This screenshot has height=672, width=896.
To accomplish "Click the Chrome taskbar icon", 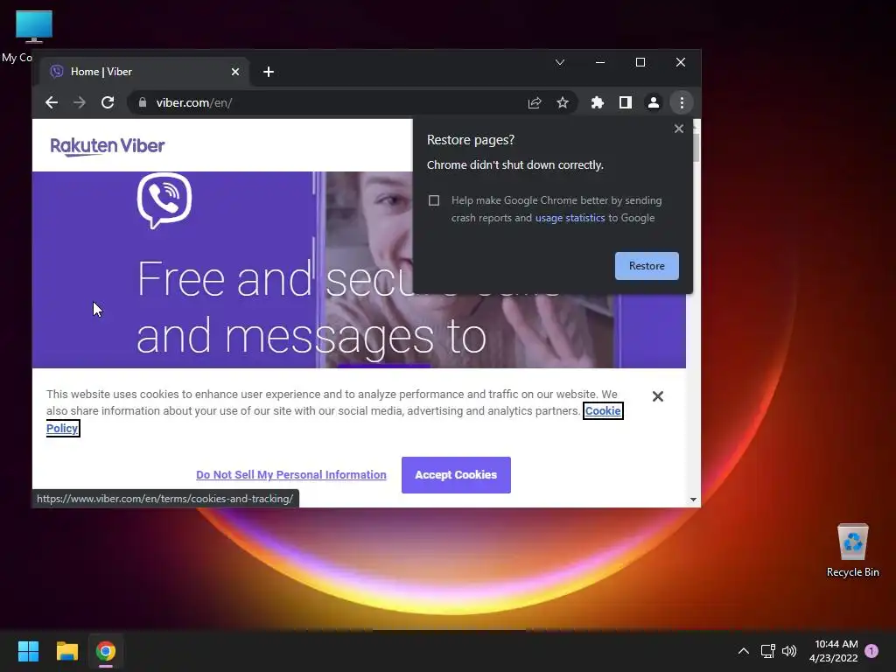I will pyautogui.click(x=106, y=651).
